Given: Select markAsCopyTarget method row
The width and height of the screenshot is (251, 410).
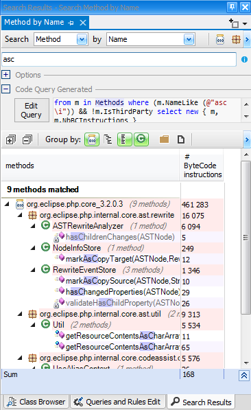Looking at the screenshot, I should coord(123,259).
